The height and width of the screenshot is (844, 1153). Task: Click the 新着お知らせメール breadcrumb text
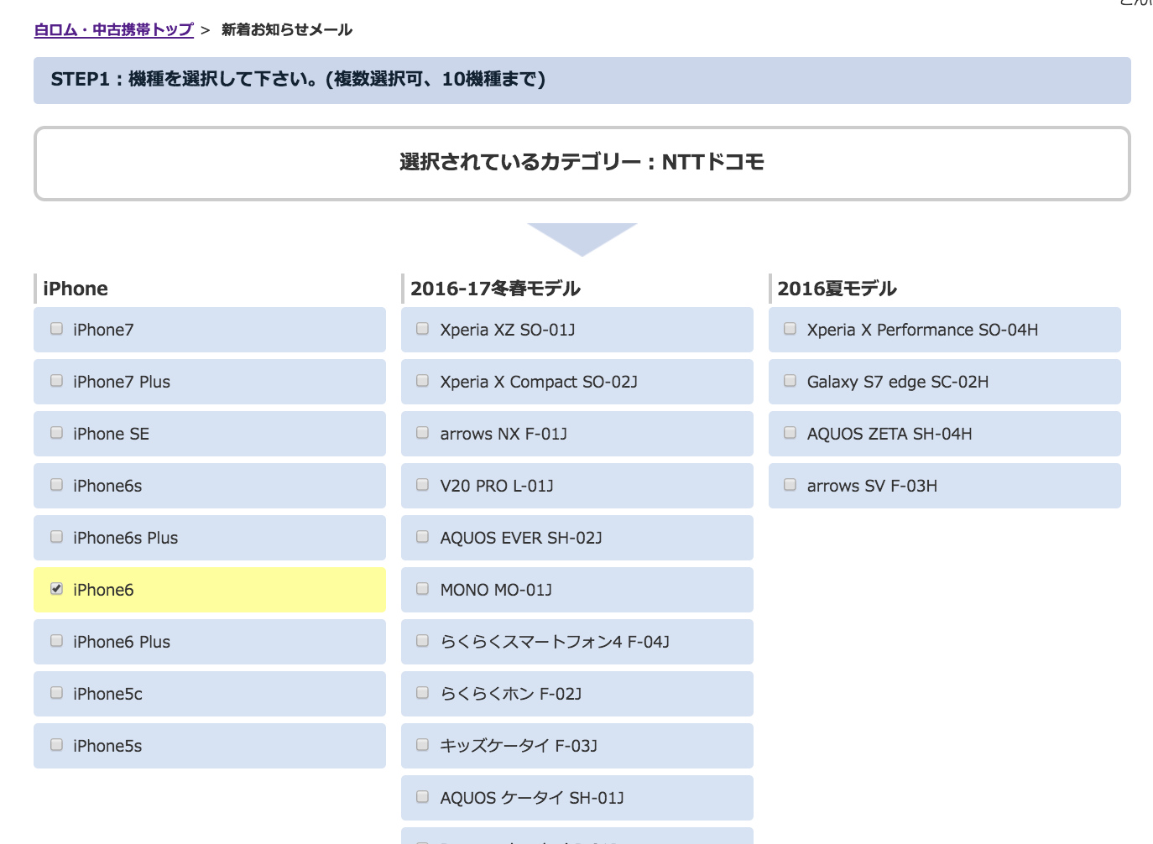tap(287, 30)
